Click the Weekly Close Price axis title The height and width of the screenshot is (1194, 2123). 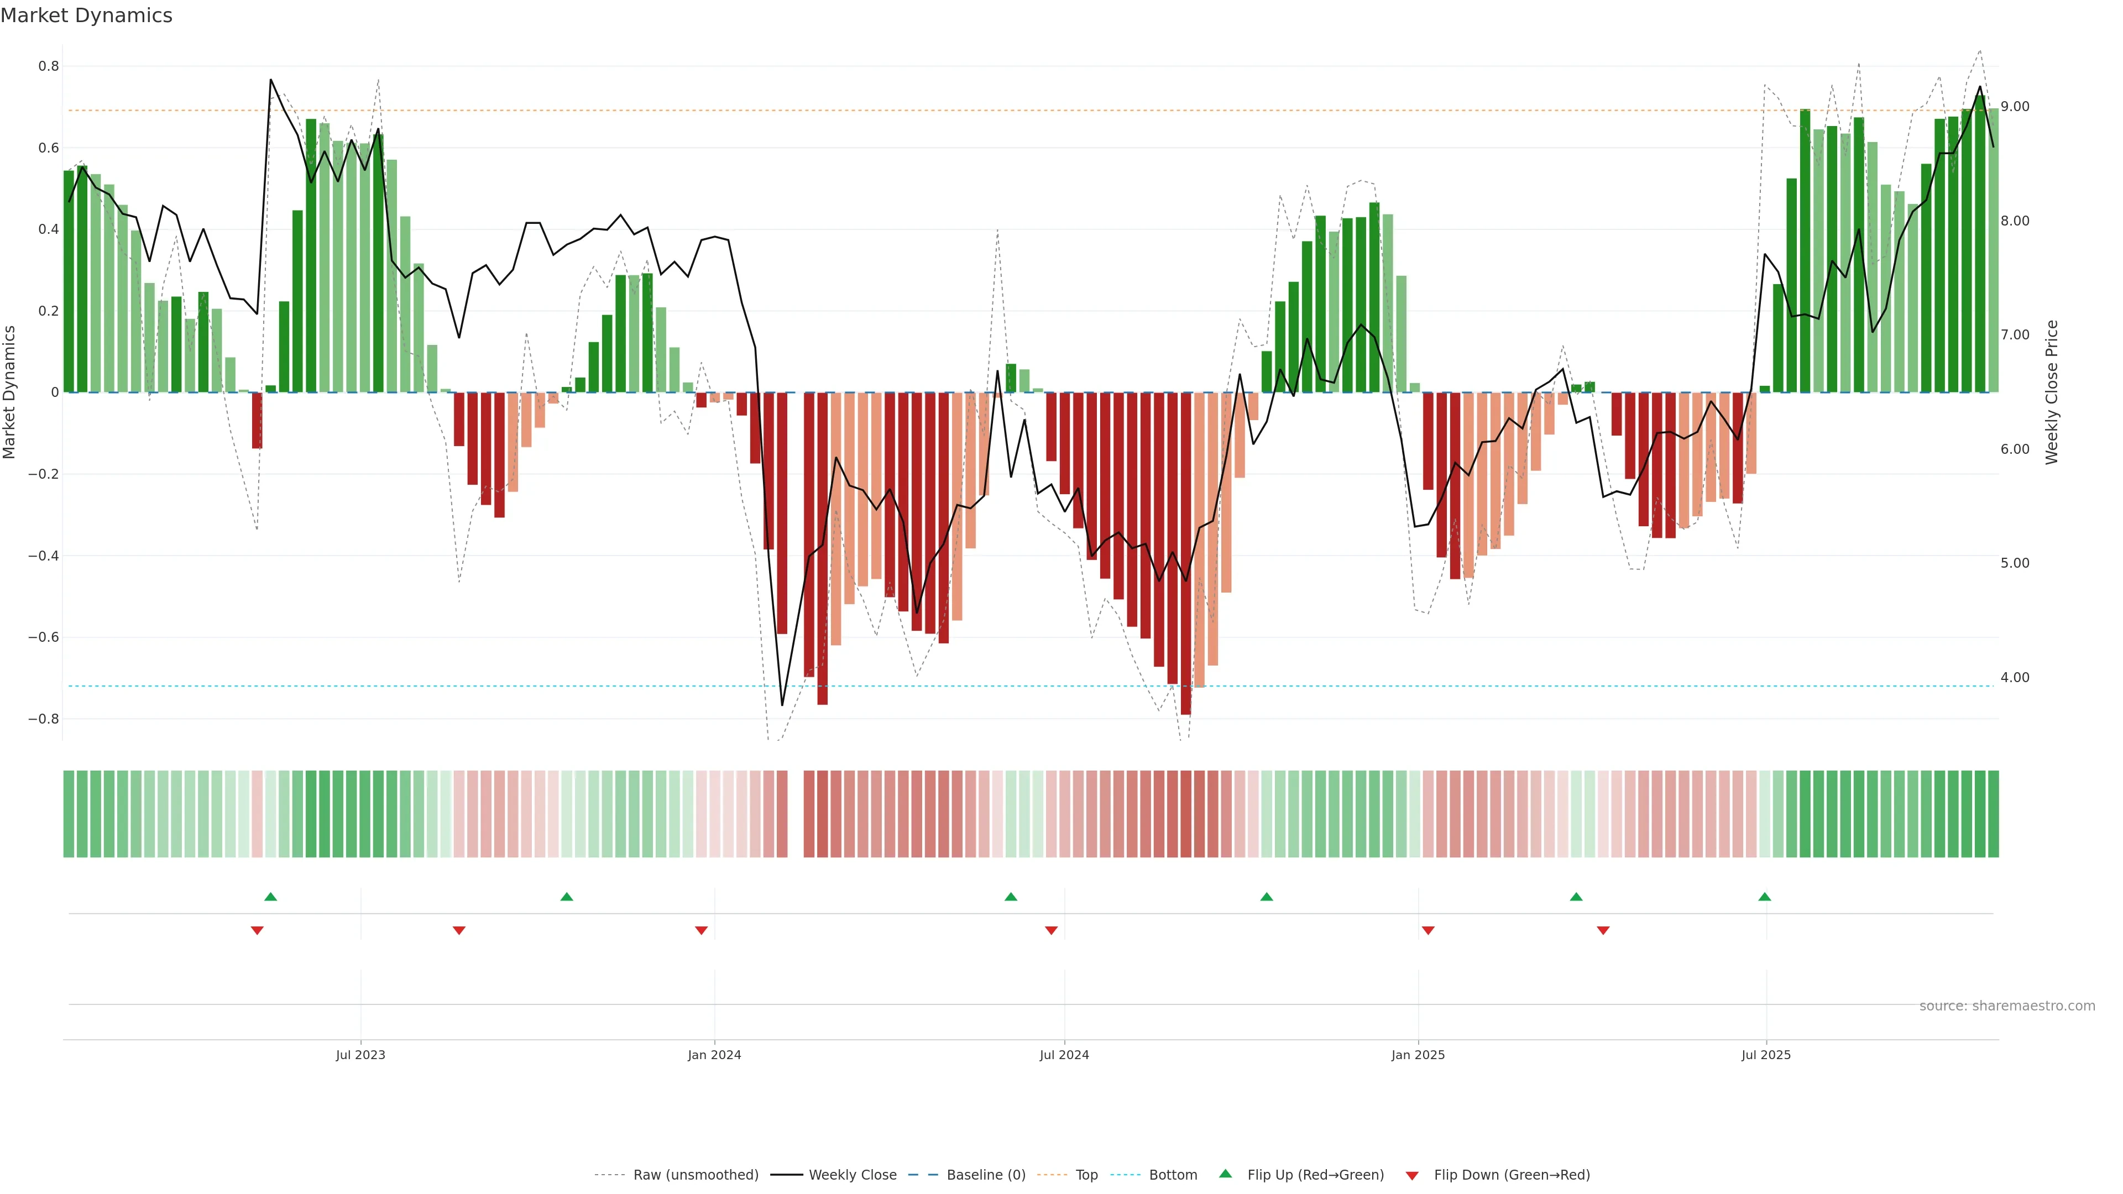(2051, 392)
